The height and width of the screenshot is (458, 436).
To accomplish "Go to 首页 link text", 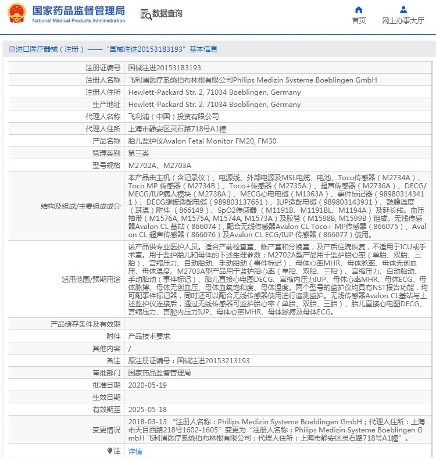I will click(x=359, y=21).
